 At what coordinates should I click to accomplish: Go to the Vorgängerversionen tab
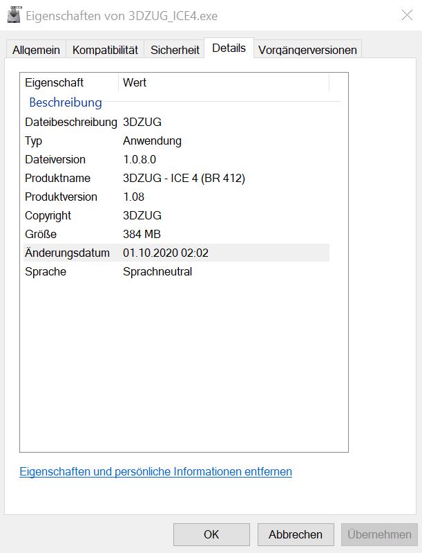point(307,50)
